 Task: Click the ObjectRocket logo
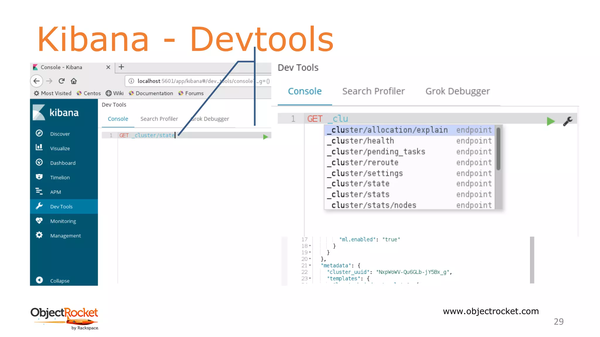coord(64,318)
